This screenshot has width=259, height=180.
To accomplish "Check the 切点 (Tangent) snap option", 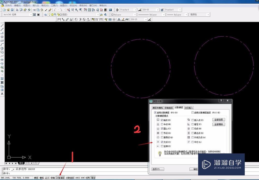I will [193, 129].
